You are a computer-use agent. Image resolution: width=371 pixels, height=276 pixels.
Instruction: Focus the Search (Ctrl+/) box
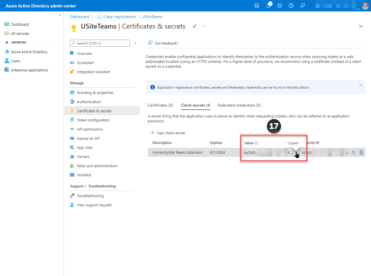pyautogui.click(x=100, y=43)
